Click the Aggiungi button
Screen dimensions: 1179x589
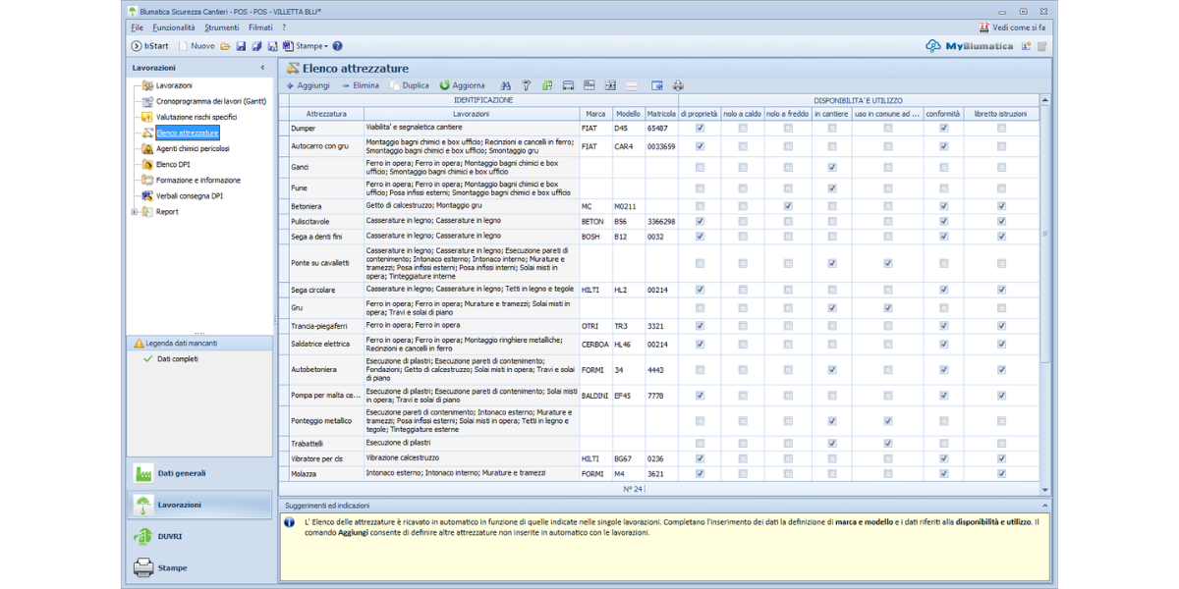pos(309,85)
